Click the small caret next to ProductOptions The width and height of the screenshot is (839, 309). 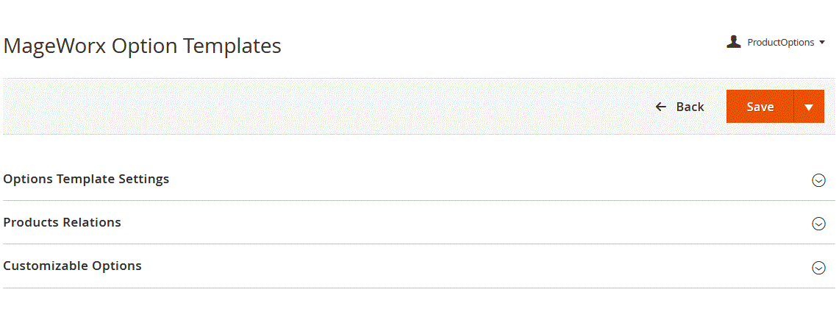coord(822,43)
